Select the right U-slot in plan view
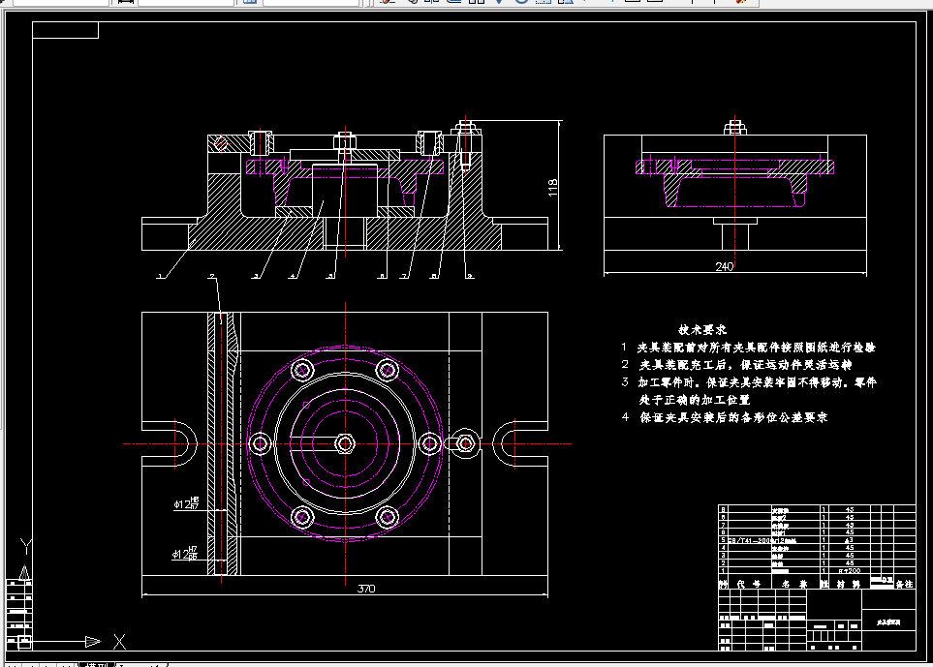 (x=520, y=443)
